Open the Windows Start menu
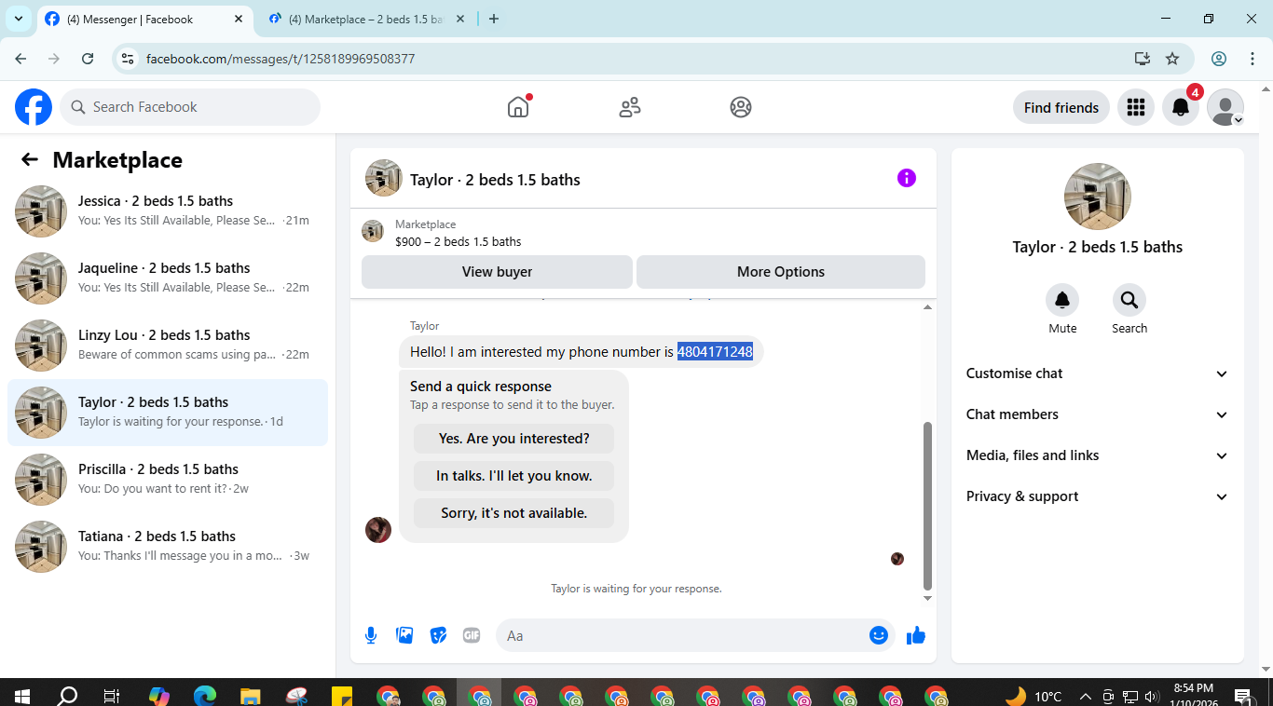Screen dimensions: 1273x706 tap(22, 696)
